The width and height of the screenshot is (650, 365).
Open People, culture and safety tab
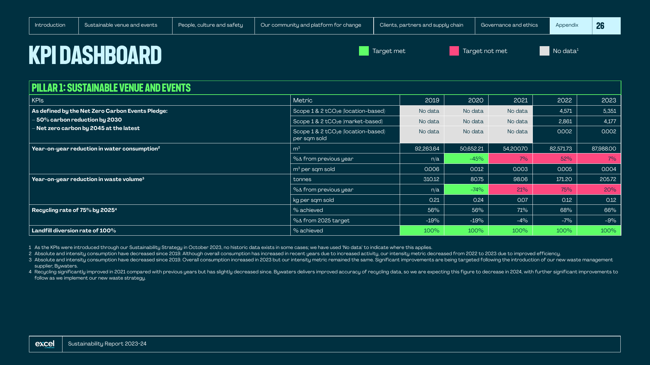(214, 26)
